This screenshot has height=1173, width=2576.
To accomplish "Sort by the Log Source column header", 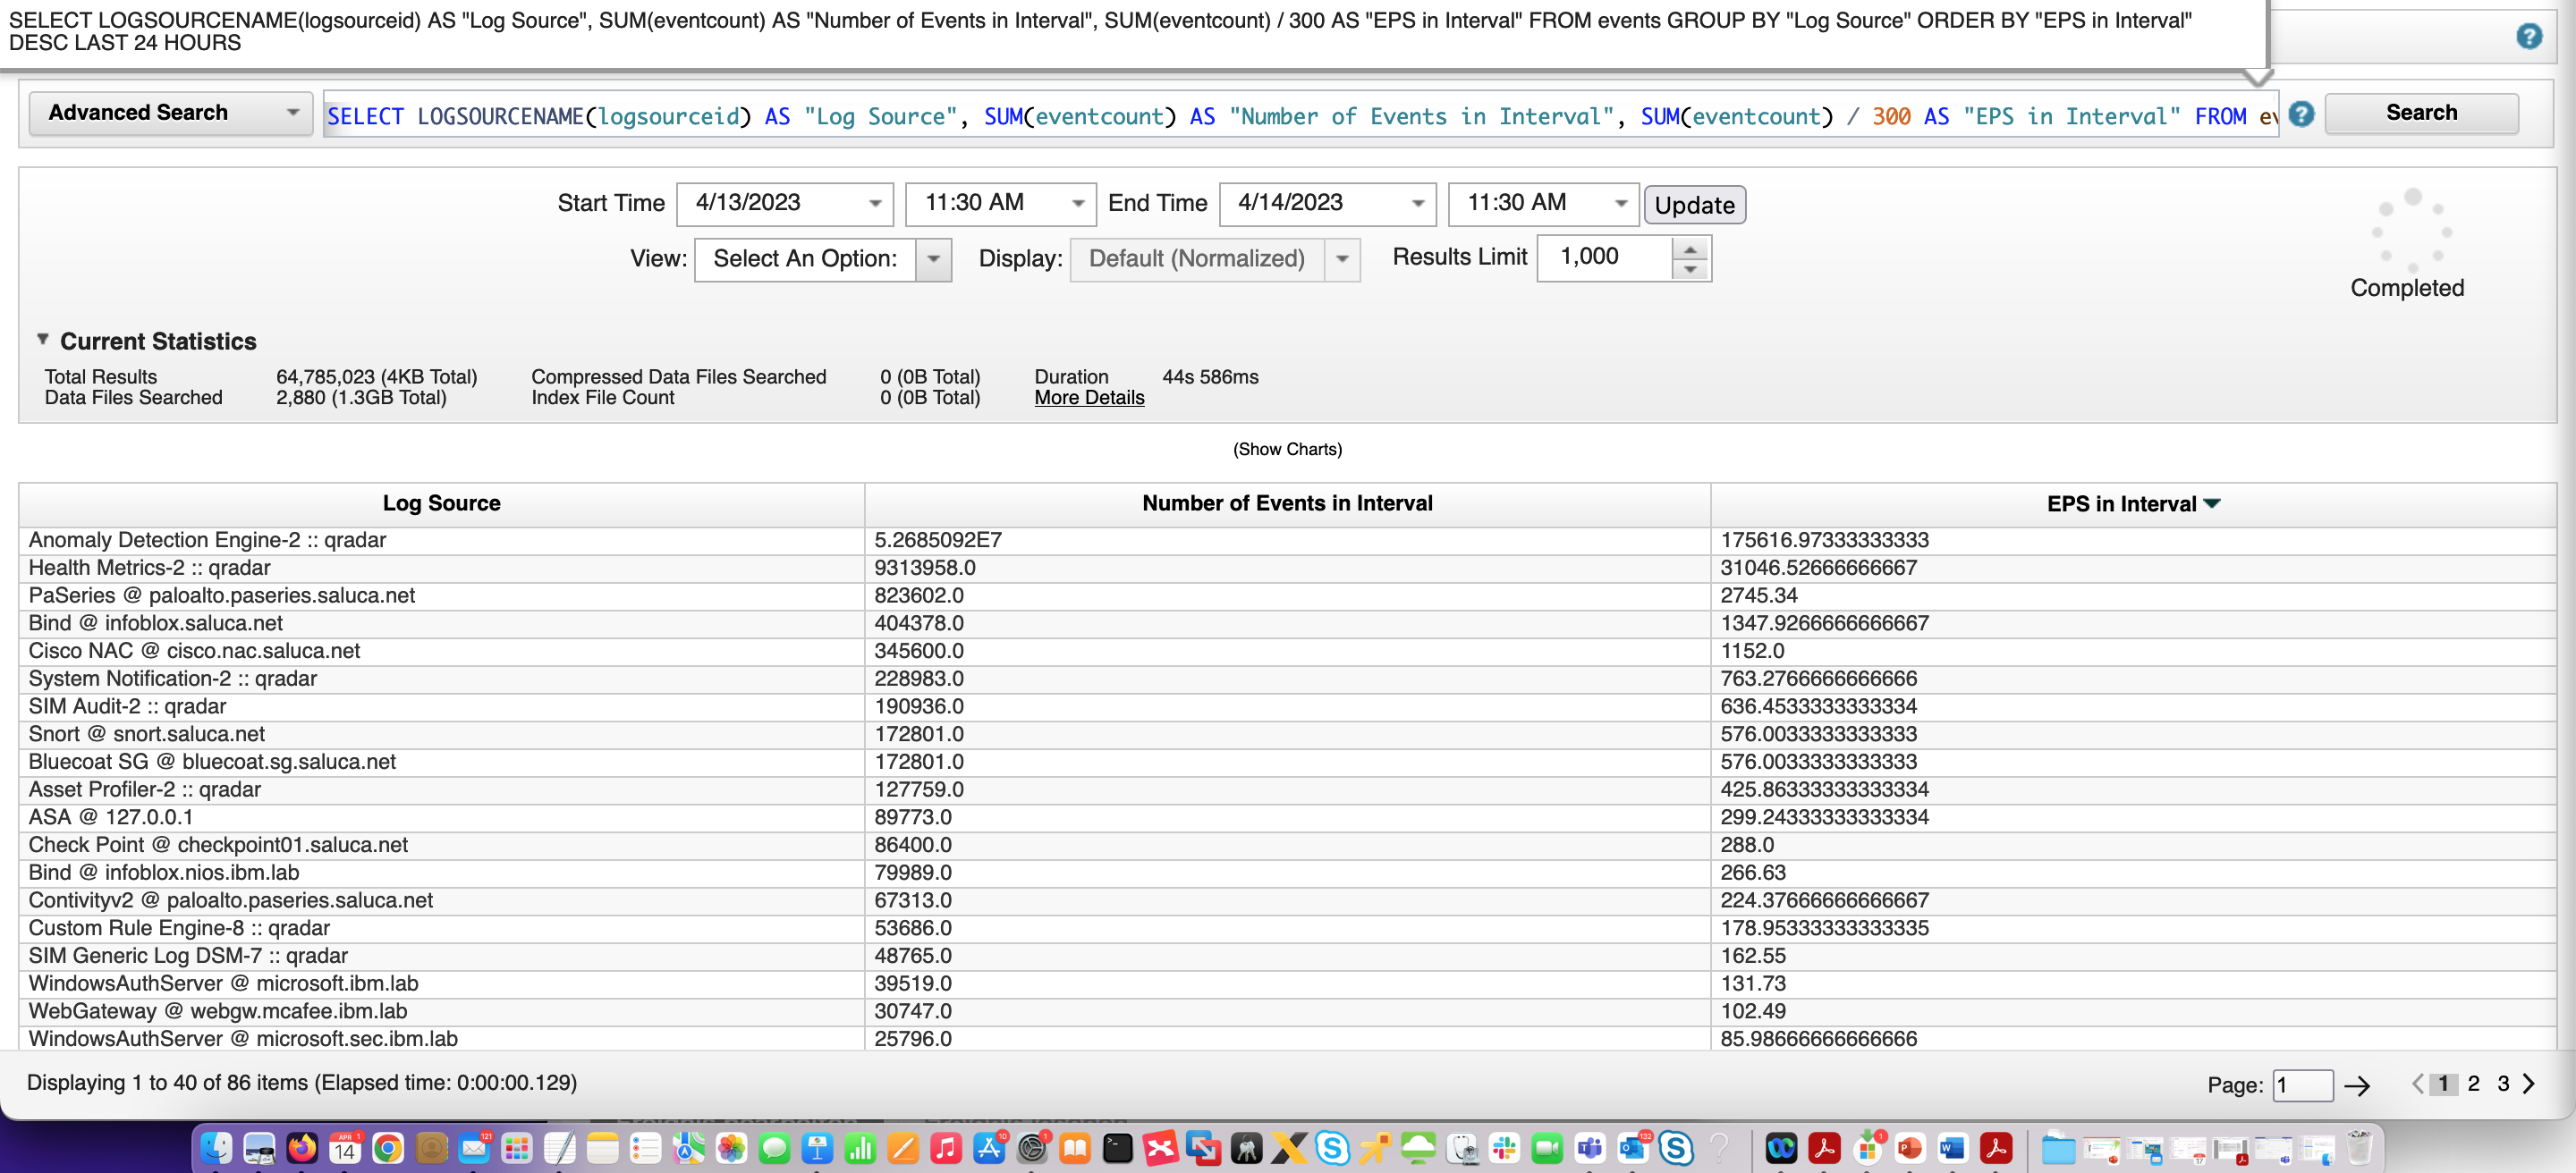I will pos(441,503).
